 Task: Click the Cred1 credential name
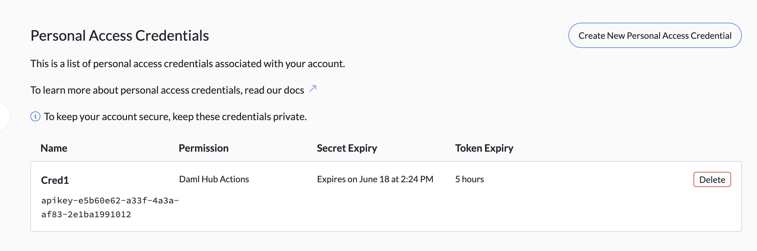coord(56,180)
